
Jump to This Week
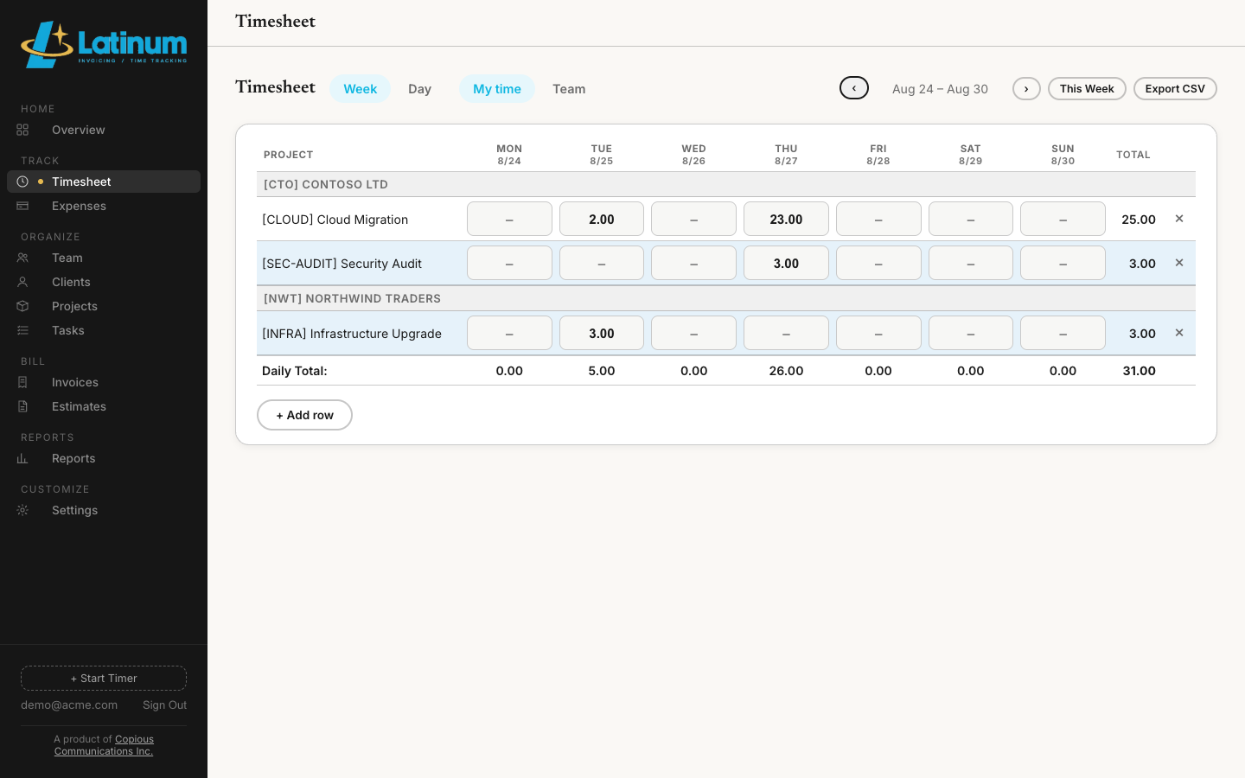point(1087,89)
